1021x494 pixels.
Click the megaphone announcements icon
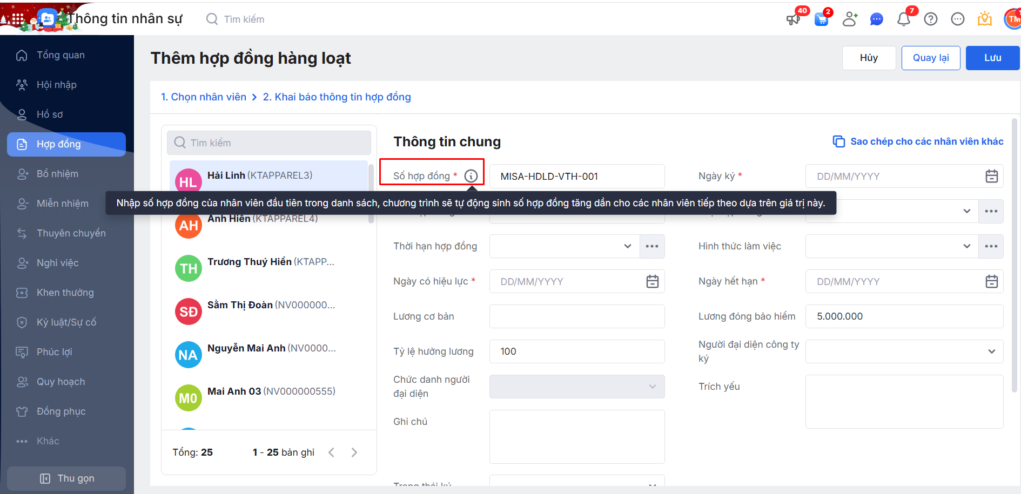point(793,19)
